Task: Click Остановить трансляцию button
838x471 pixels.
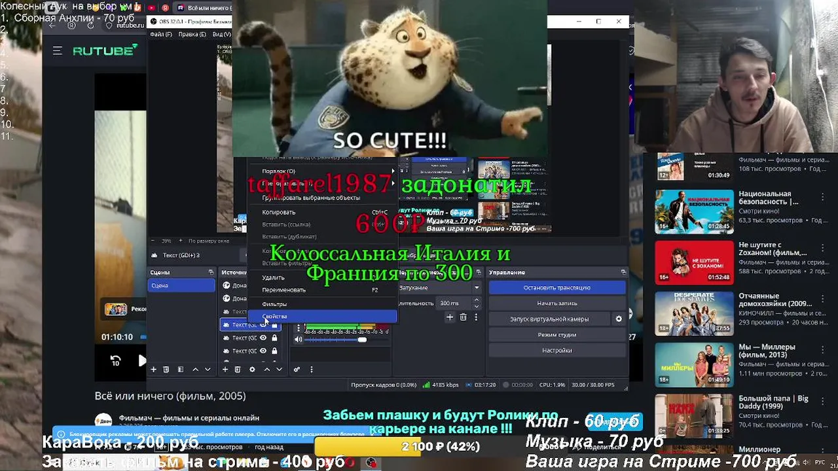Action: tap(556, 288)
